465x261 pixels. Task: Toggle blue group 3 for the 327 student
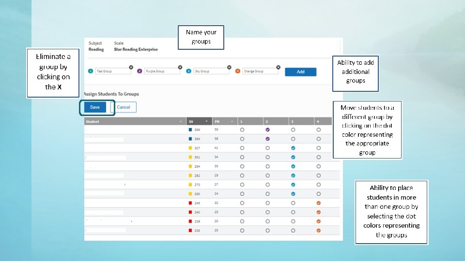click(293, 148)
